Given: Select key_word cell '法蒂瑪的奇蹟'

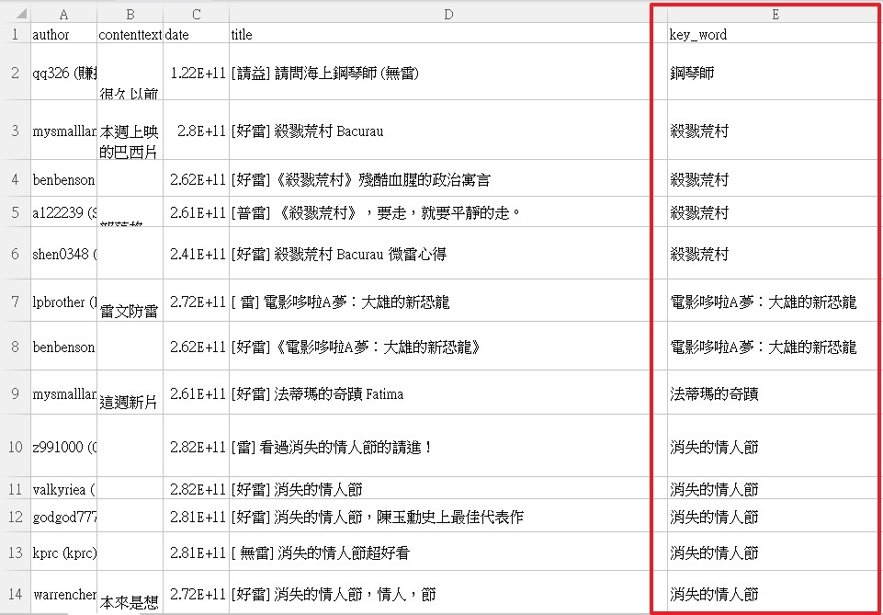Looking at the screenshot, I should pyautogui.click(x=775, y=393).
